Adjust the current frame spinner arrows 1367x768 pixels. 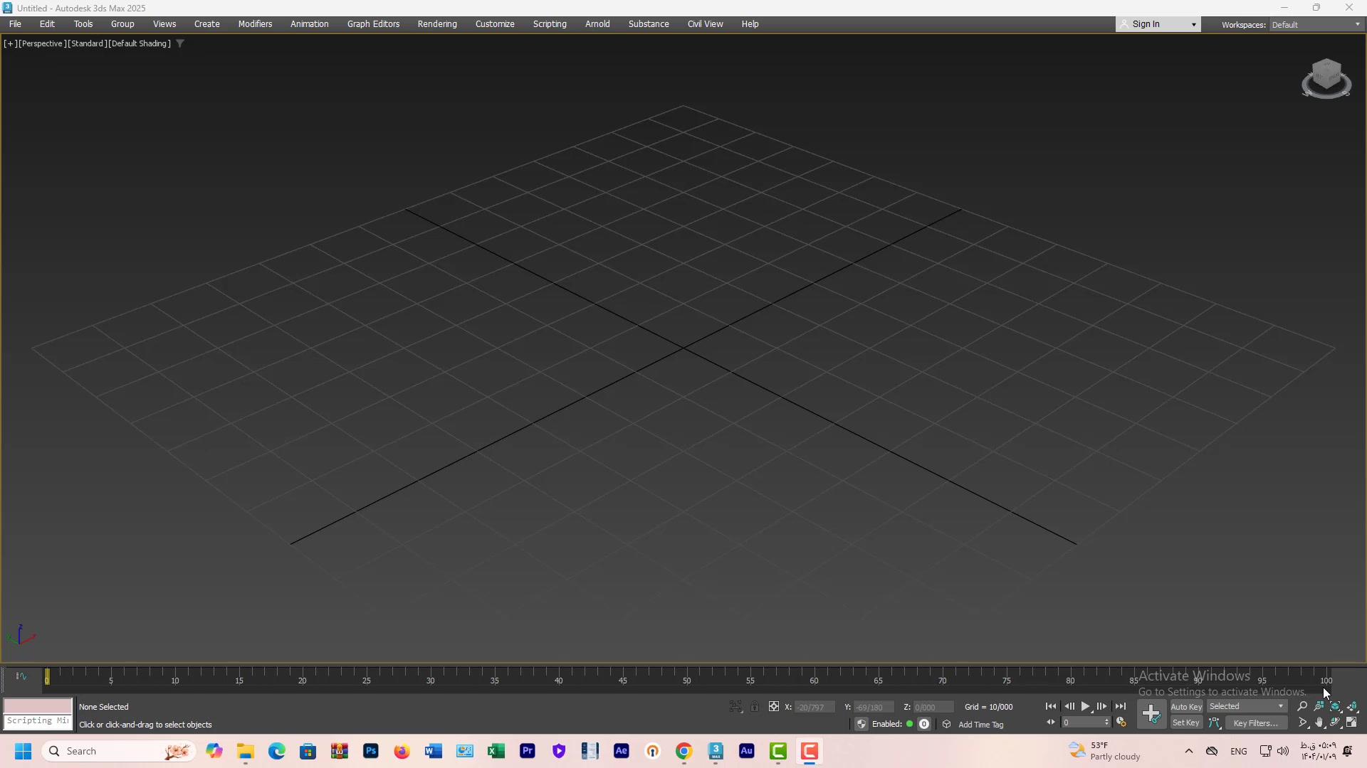pos(1107,722)
